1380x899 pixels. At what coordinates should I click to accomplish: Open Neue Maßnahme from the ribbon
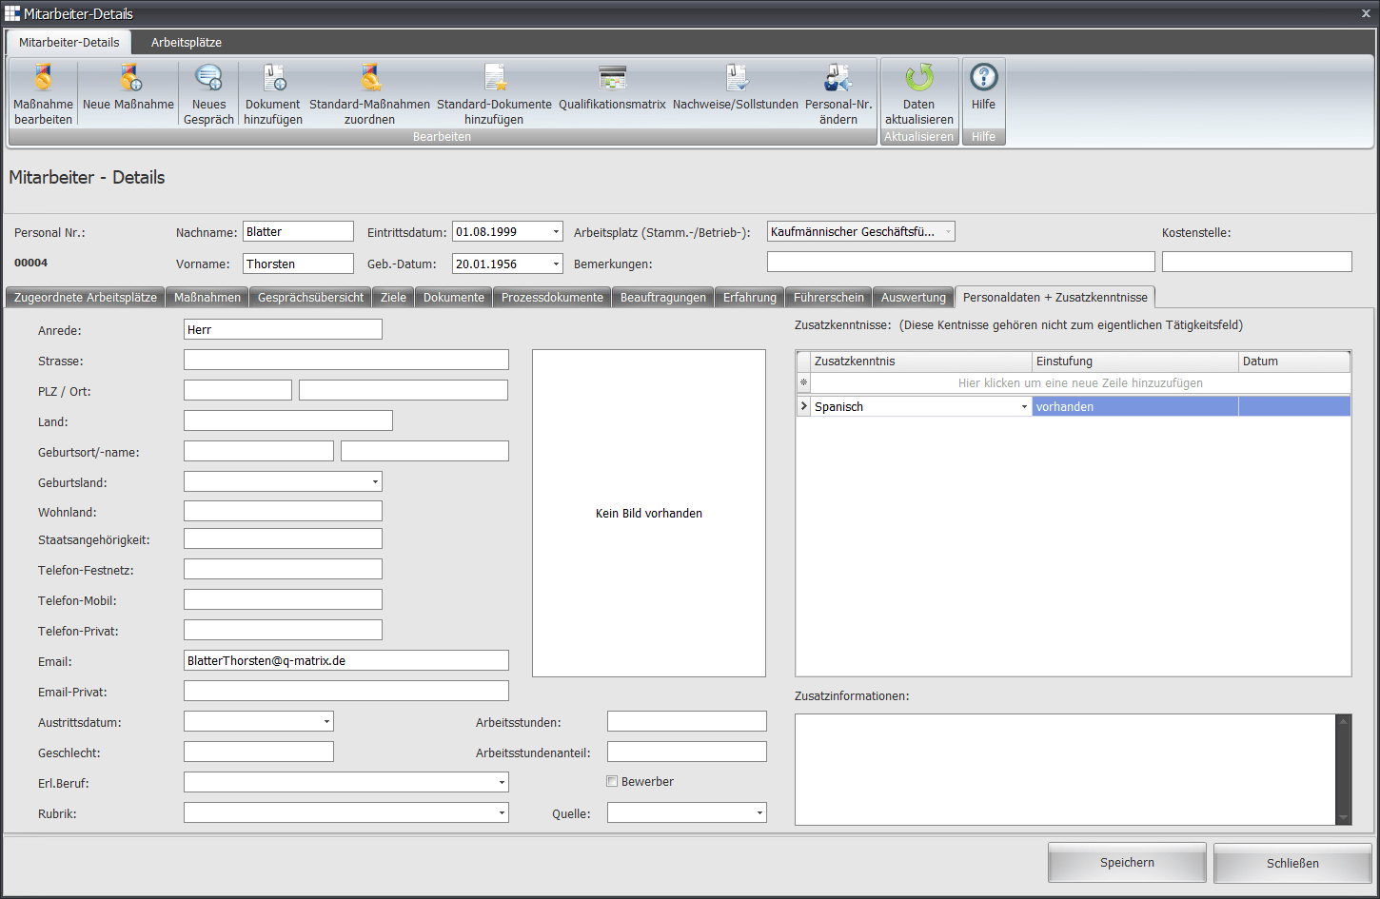[128, 79]
